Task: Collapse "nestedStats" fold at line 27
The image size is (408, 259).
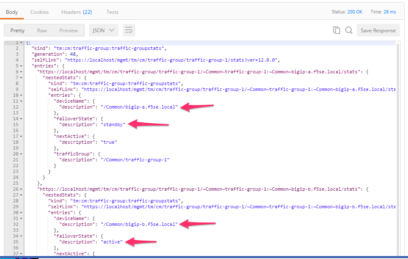Action: click(21, 195)
